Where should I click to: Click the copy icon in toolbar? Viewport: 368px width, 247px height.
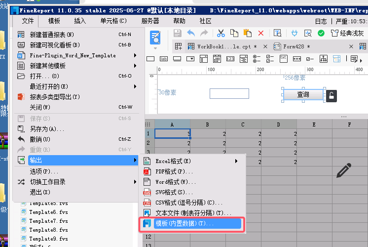coord(234,33)
